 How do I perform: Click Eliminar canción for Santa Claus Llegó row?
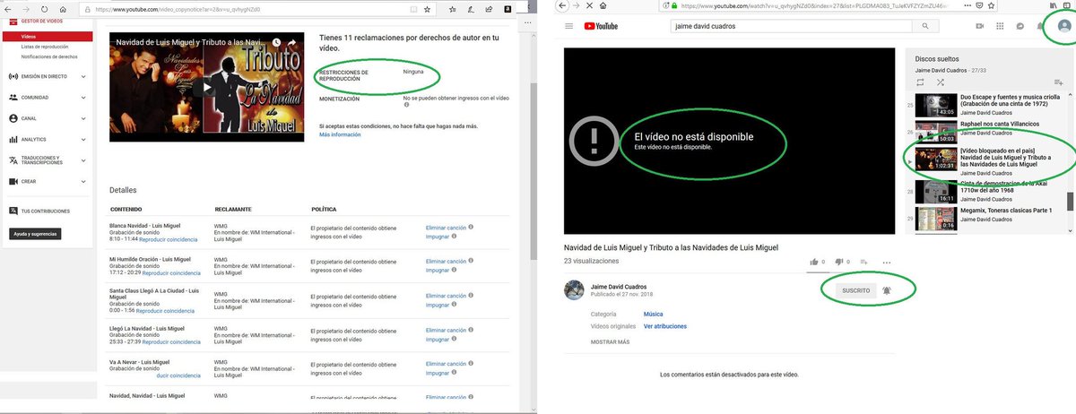coord(446,296)
